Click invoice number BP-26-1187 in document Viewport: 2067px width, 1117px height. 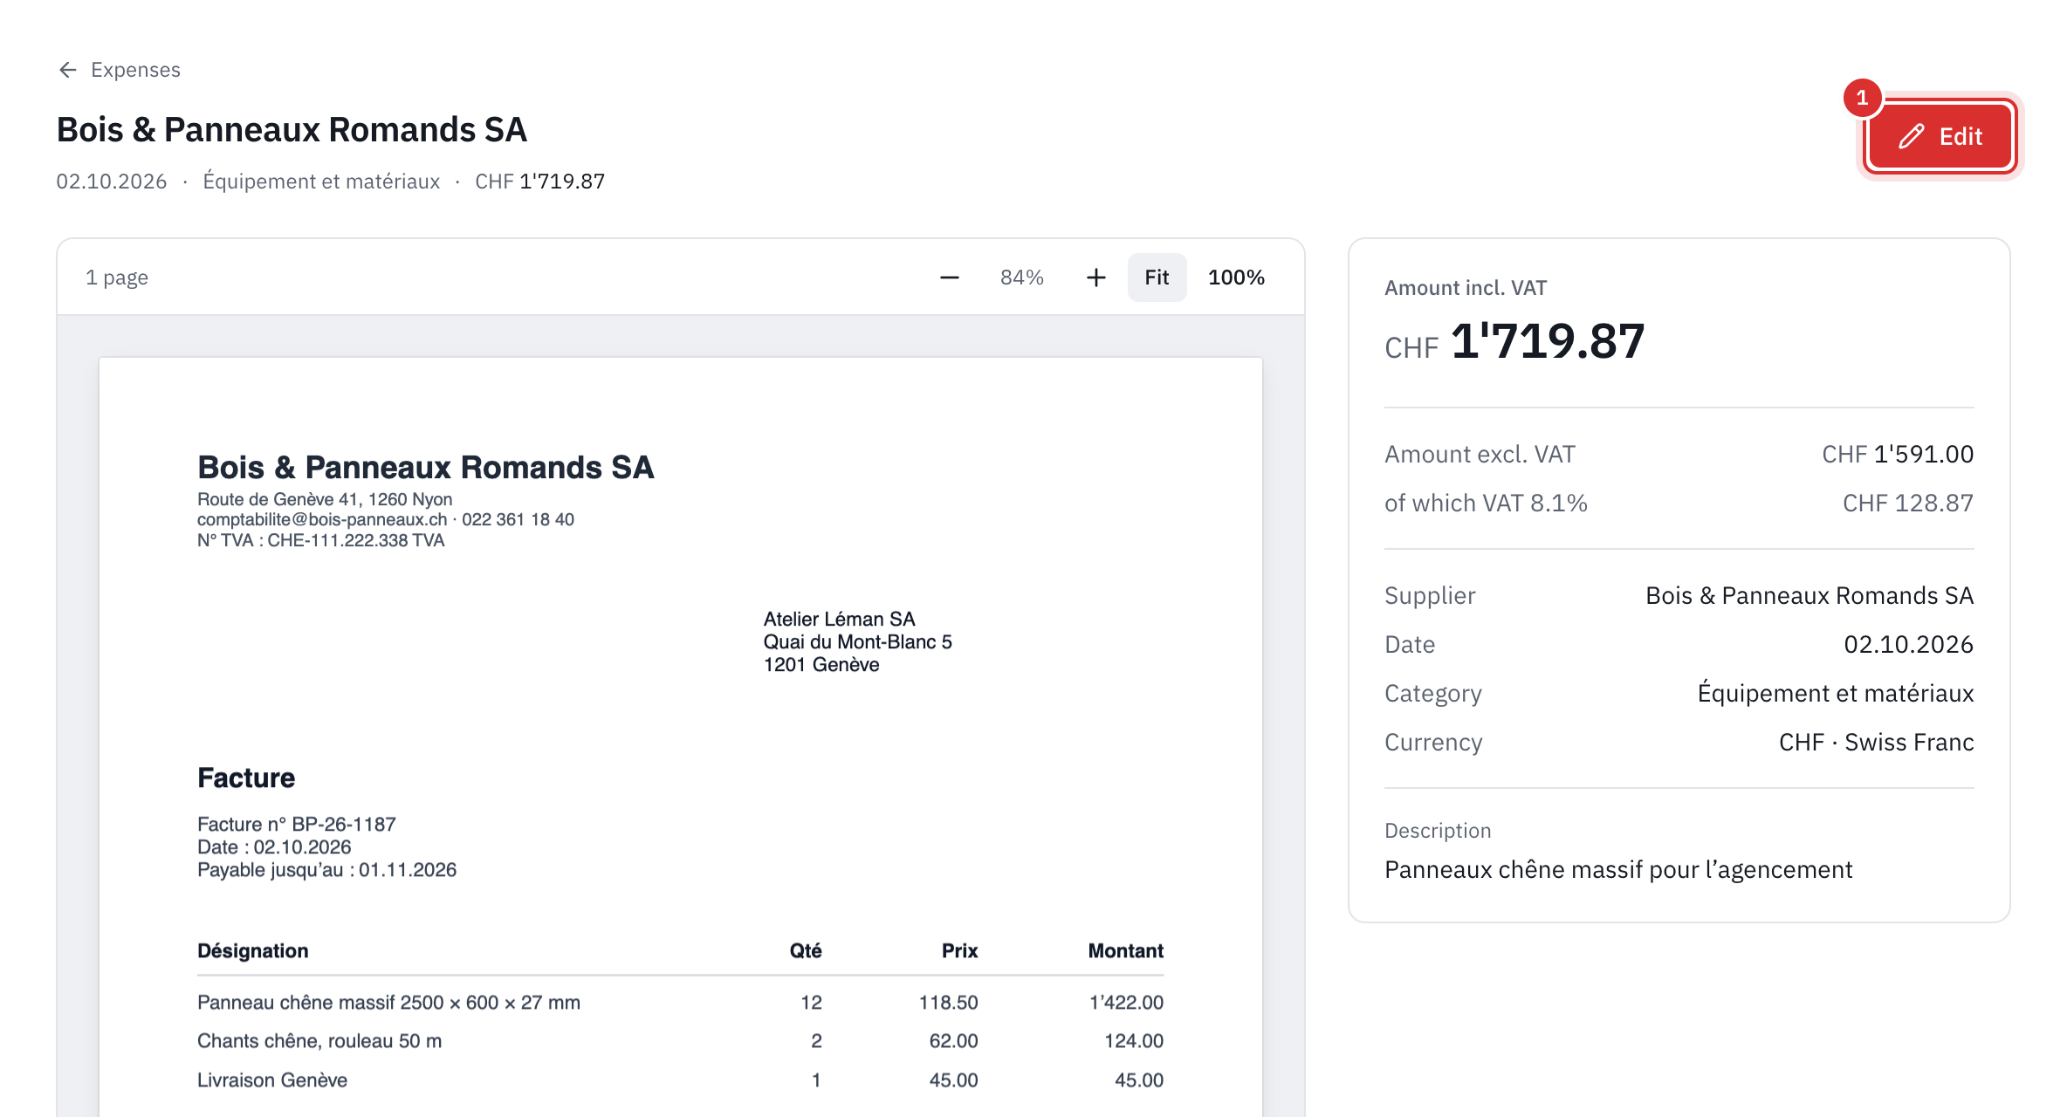pyautogui.click(x=344, y=824)
